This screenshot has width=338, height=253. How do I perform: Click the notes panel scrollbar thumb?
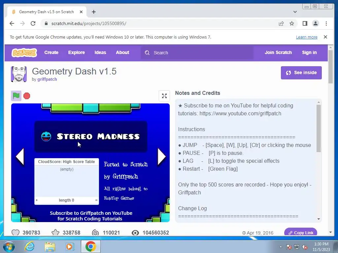pos(319,128)
